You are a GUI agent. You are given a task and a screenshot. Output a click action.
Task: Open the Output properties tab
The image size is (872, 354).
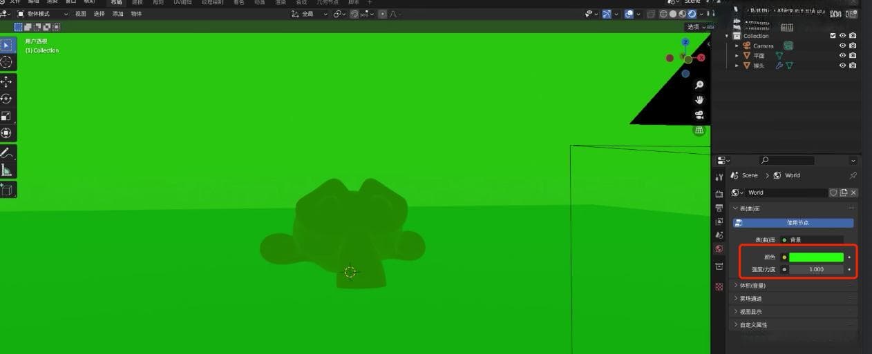point(719,208)
